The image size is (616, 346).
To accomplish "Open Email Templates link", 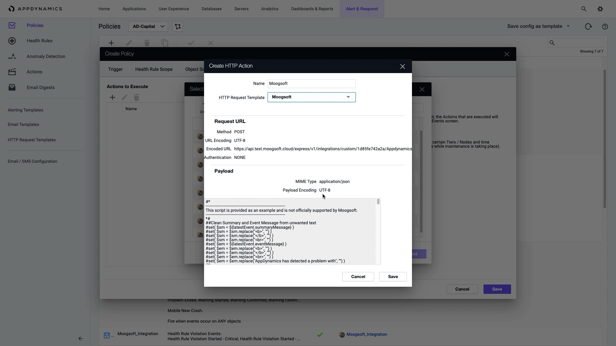I will tap(23, 125).
